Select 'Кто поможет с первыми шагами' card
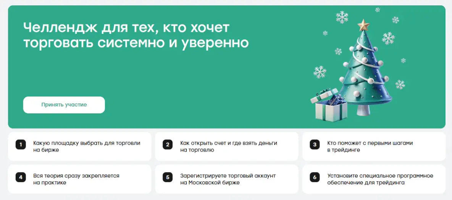Screen dimensions: 452x200 point(374,147)
